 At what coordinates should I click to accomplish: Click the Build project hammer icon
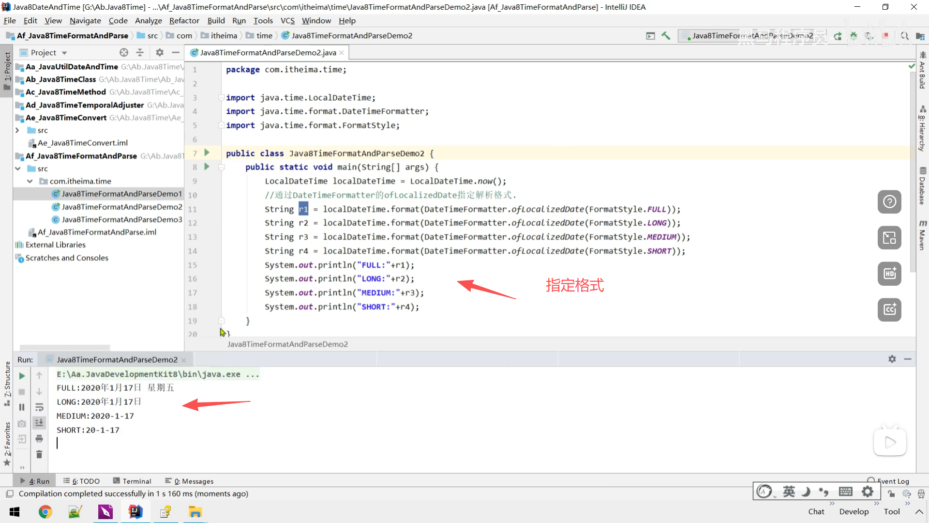tap(666, 36)
